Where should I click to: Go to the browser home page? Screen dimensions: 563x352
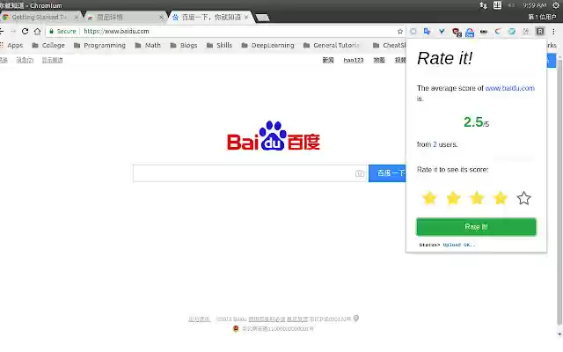(x=37, y=32)
